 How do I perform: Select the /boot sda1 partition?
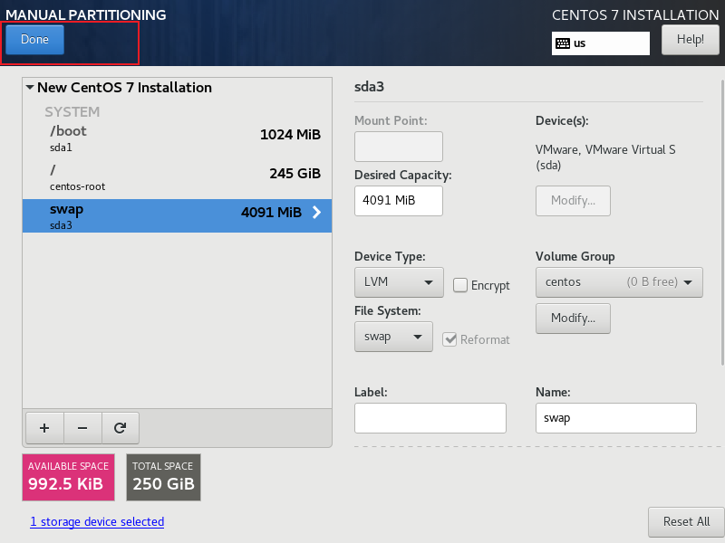click(177, 138)
